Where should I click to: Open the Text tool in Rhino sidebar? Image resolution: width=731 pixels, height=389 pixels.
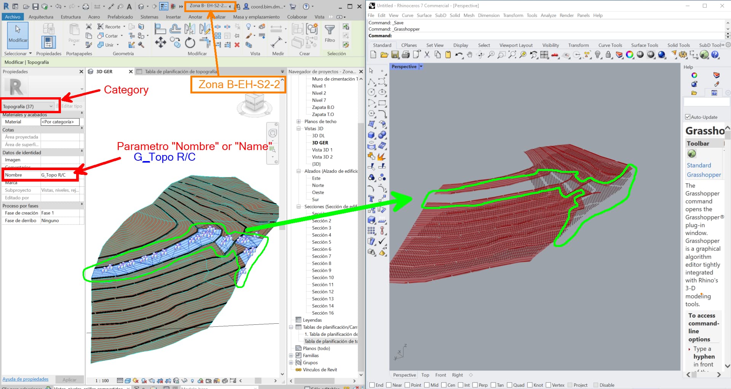(371, 198)
